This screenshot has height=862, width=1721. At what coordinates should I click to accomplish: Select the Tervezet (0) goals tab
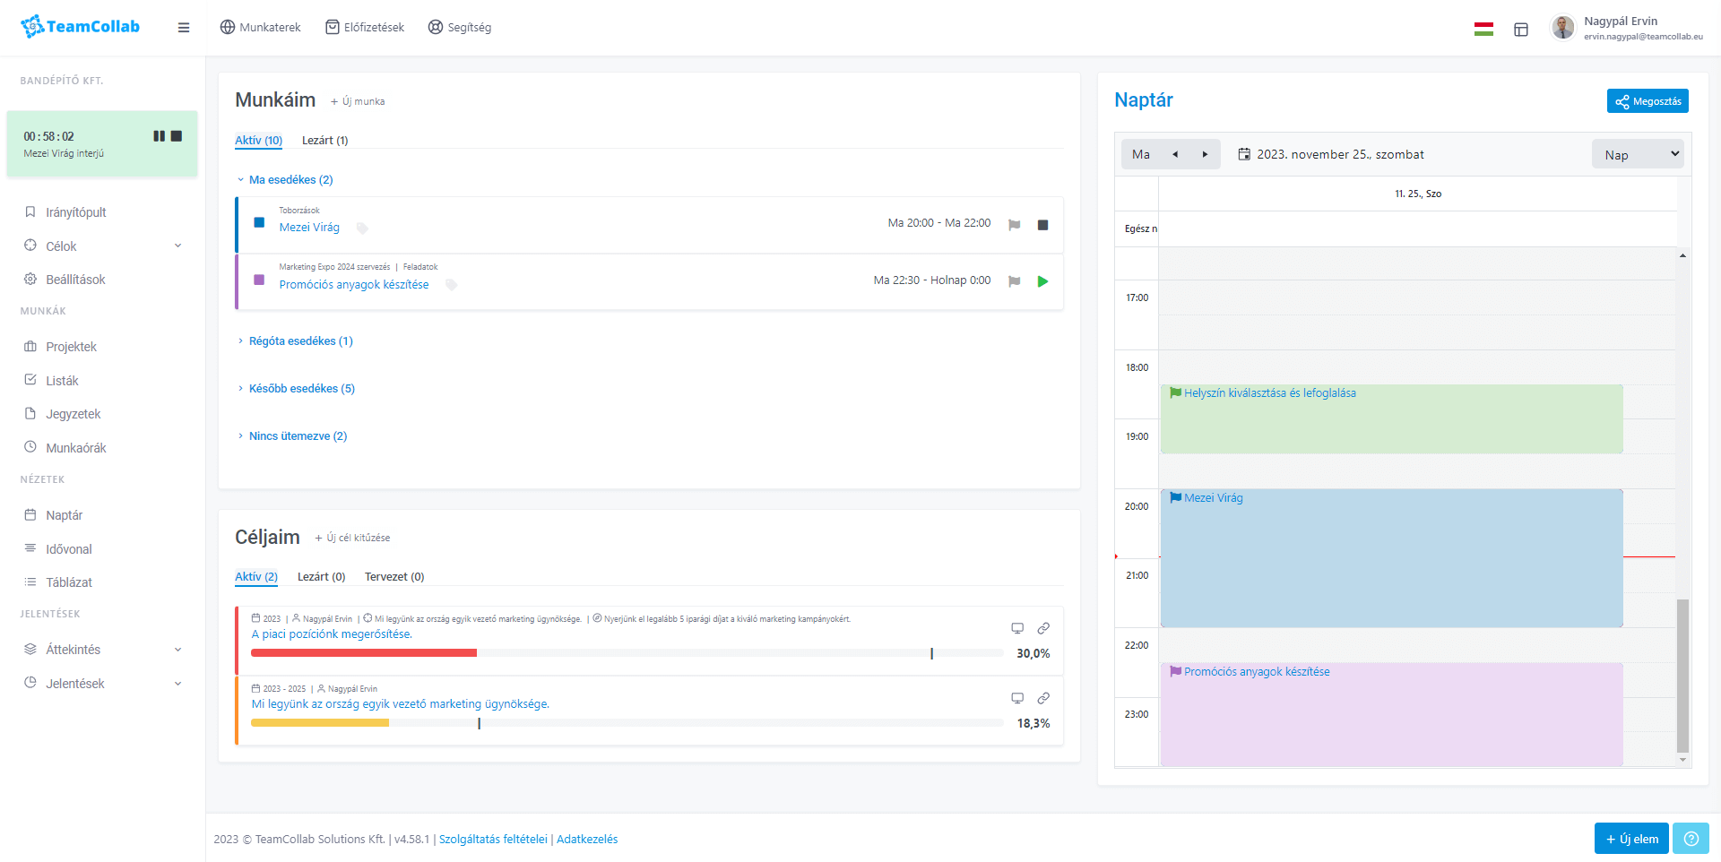pyautogui.click(x=394, y=577)
